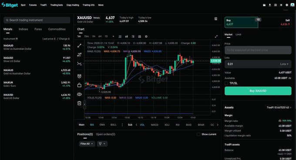Expand chart to fullscreen

pos(216,37)
